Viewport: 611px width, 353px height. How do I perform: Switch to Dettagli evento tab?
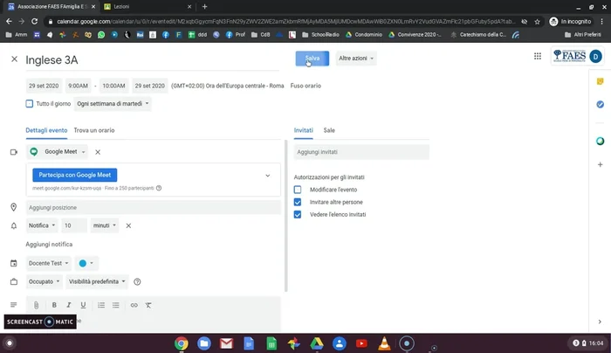46,130
